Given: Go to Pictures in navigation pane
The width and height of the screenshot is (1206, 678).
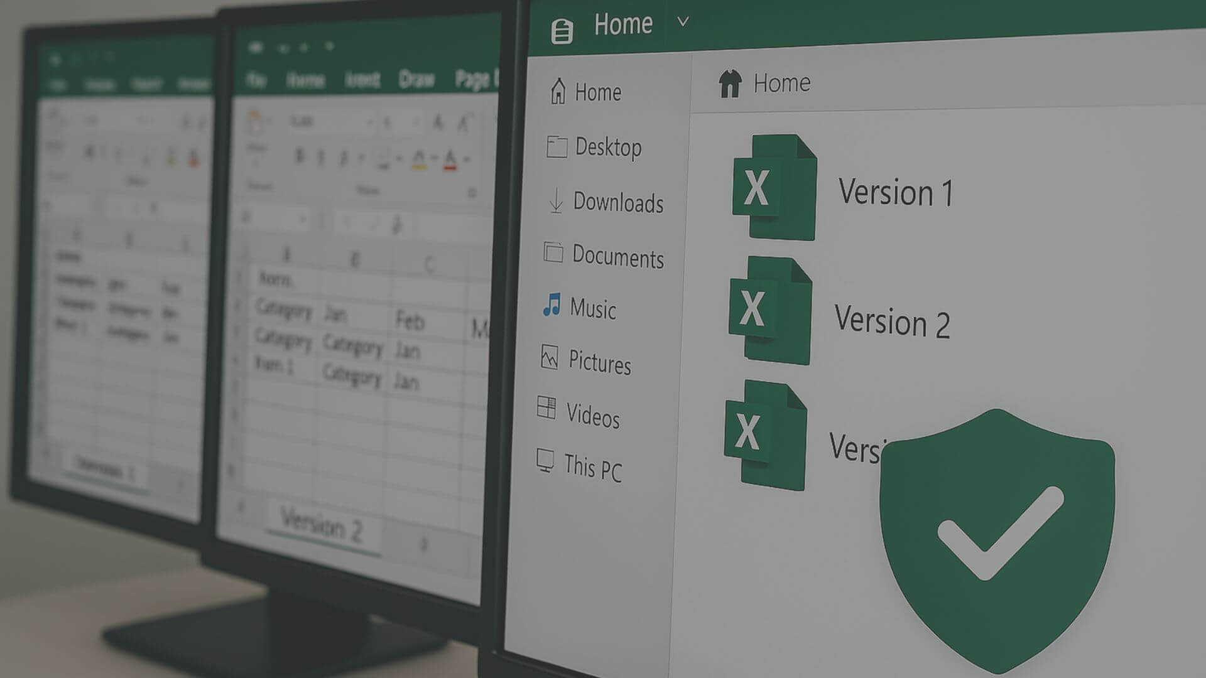Looking at the screenshot, I should pyautogui.click(x=600, y=363).
